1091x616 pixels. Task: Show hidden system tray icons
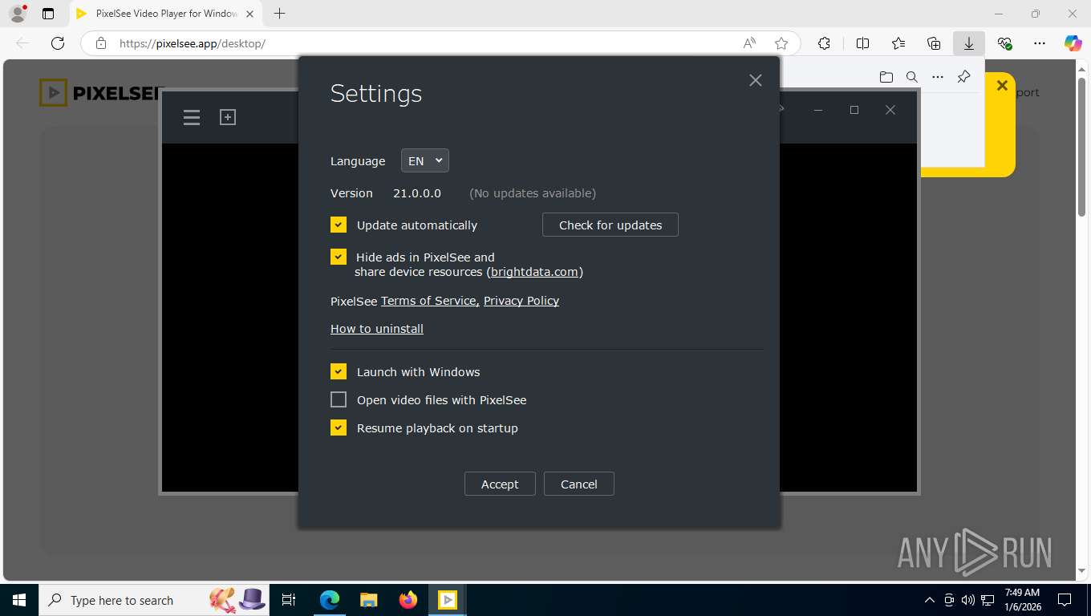coord(930,600)
